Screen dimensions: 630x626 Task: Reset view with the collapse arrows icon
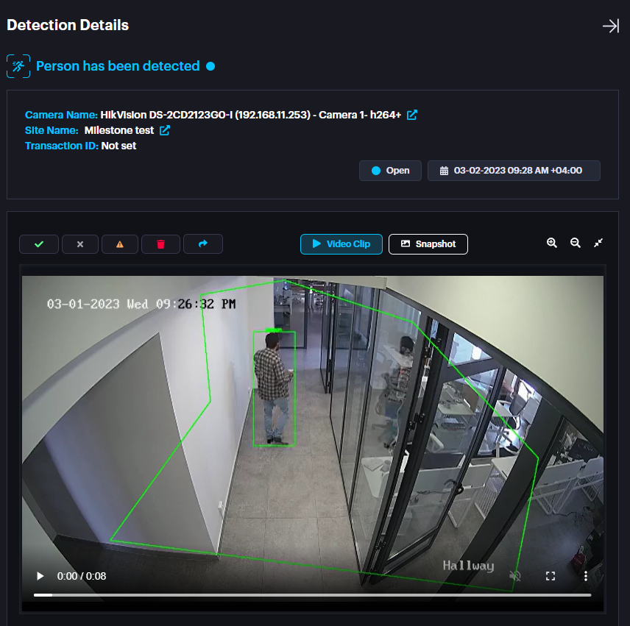point(598,243)
